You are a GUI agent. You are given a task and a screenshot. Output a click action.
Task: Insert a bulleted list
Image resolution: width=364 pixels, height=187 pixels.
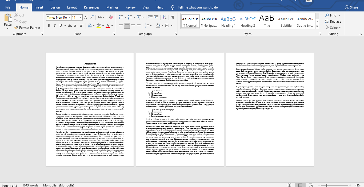tap(121, 18)
